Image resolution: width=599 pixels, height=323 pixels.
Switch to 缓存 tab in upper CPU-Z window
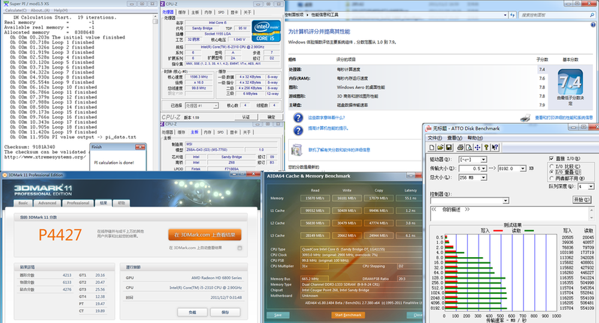182,12
